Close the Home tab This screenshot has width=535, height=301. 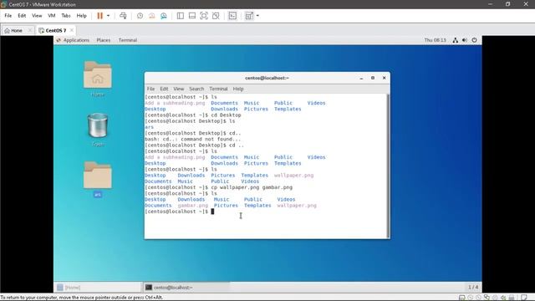click(30, 30)
